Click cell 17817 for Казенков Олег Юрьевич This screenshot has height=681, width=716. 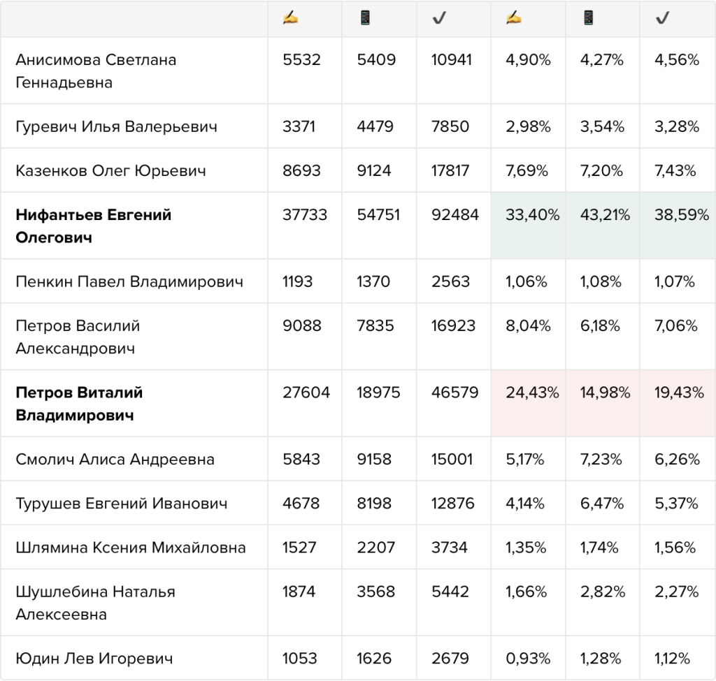click(x=450, y=170)
